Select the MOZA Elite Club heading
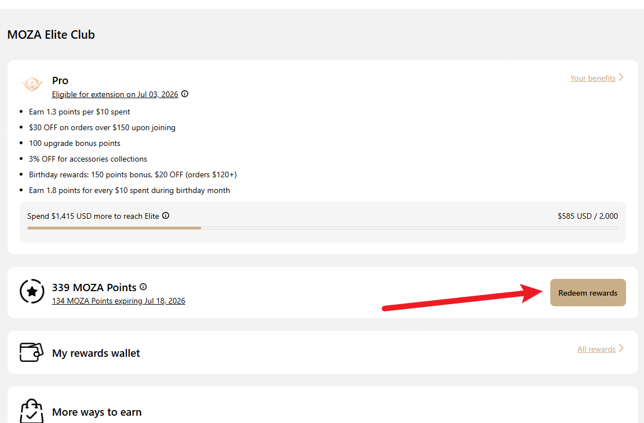The height and width of the screenshot is (423, 644). (51, 34)
